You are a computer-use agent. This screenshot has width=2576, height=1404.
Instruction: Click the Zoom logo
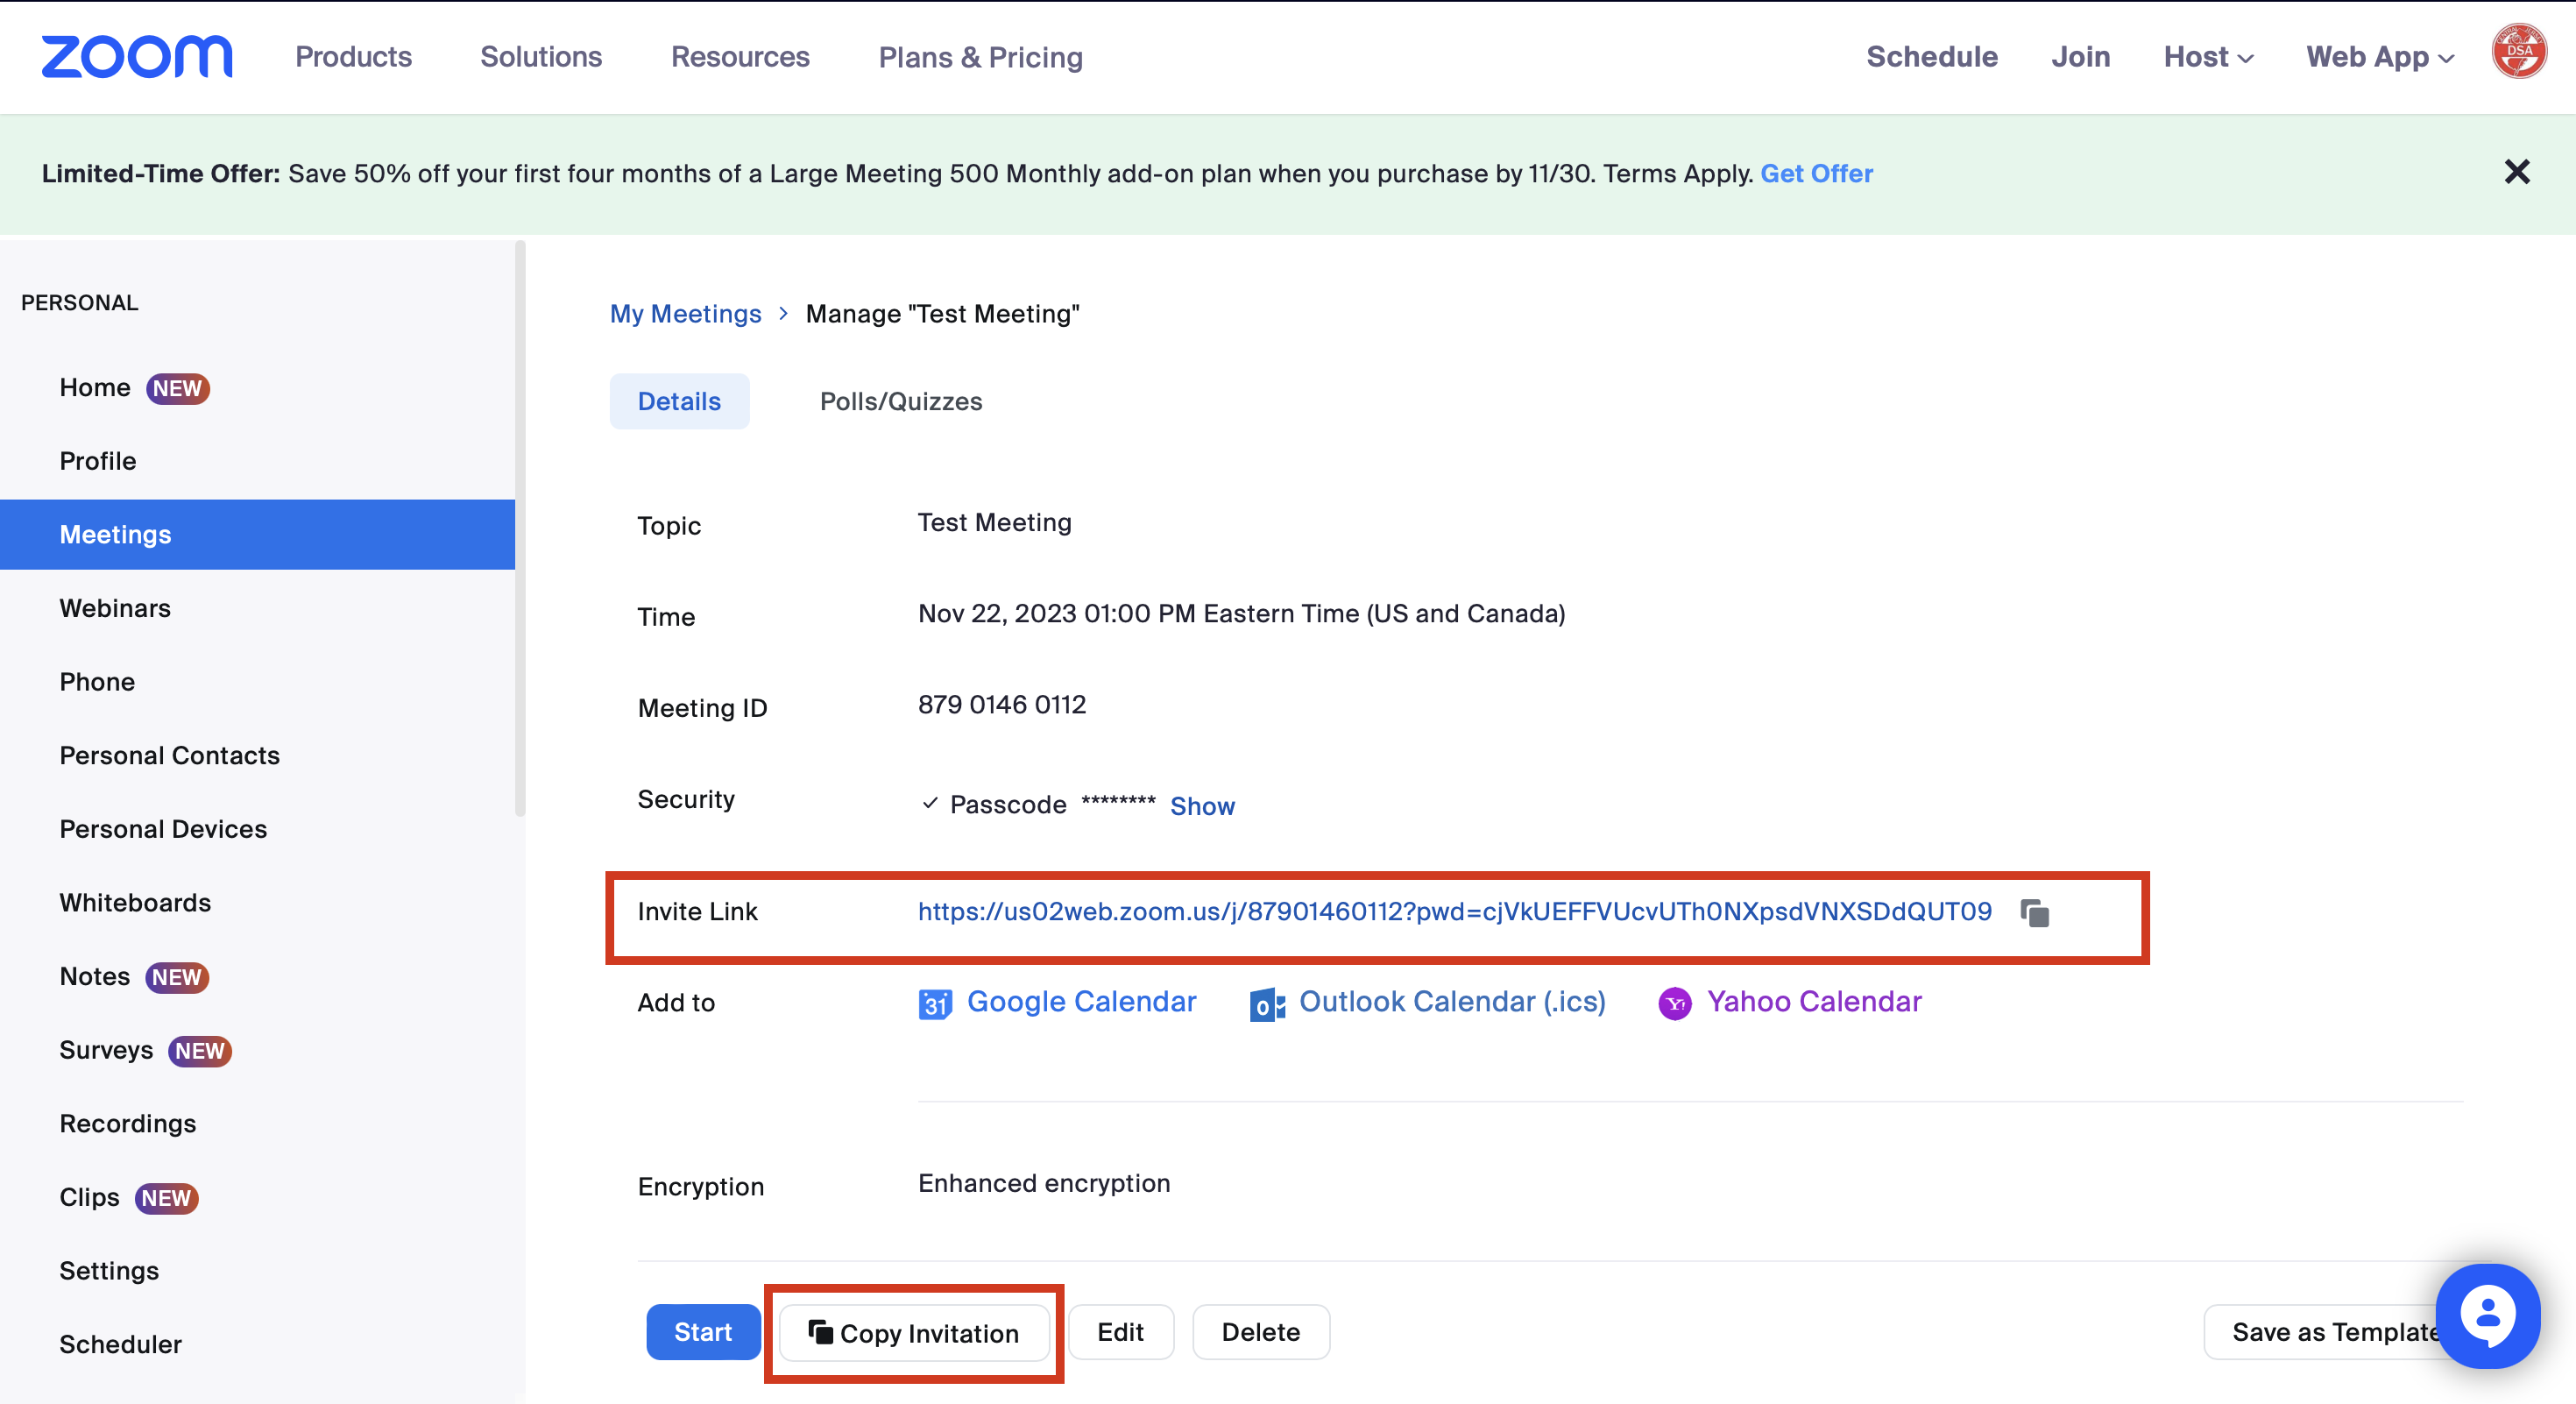pos(137,57)
